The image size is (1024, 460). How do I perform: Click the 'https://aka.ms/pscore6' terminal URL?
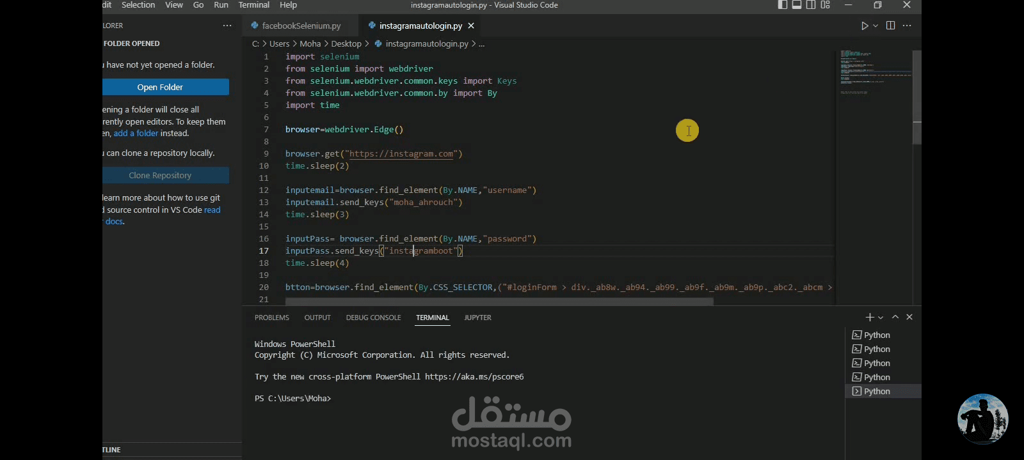click(474, 377)
